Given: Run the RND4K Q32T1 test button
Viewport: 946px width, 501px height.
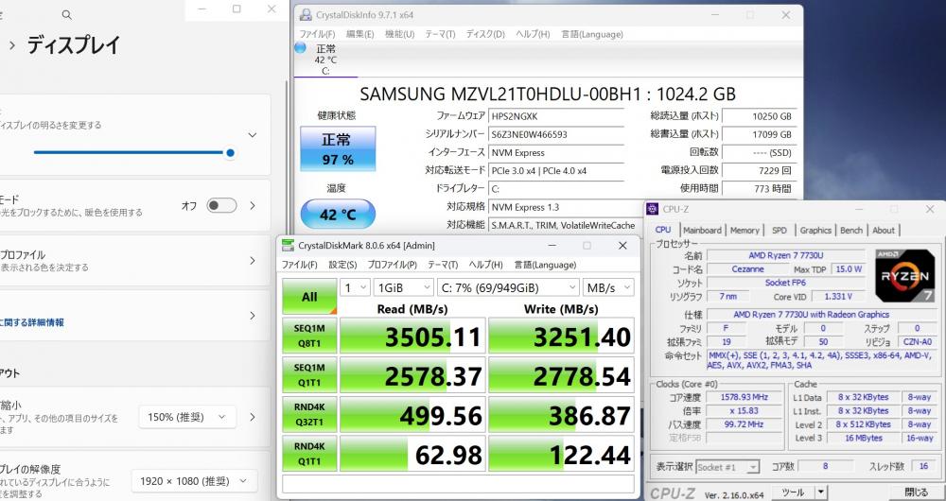Looking at the screenshot, I should click(309, 414).
